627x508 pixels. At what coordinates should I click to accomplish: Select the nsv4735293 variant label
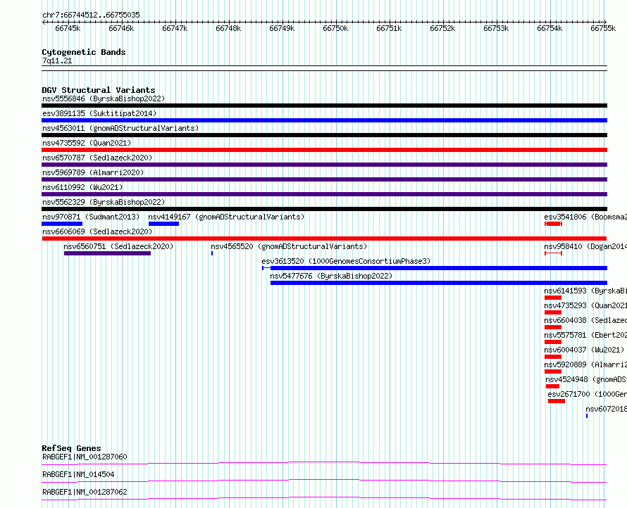pos(585,305)
